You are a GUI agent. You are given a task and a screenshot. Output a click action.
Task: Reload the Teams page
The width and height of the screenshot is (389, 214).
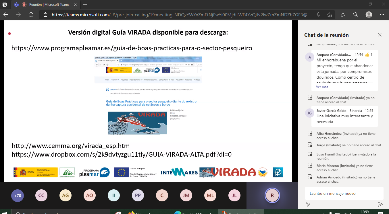click(31, 15)
